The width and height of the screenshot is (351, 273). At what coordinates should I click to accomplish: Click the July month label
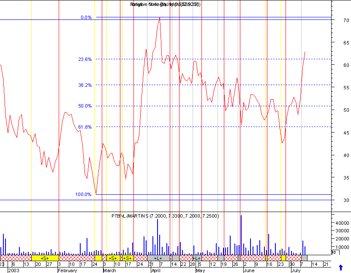[296, 270]
